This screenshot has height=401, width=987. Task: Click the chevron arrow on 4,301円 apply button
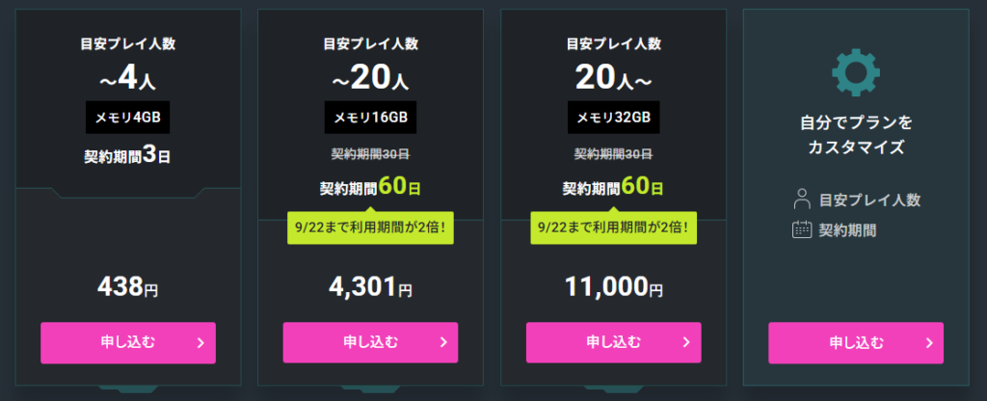(x=442, y=342)
